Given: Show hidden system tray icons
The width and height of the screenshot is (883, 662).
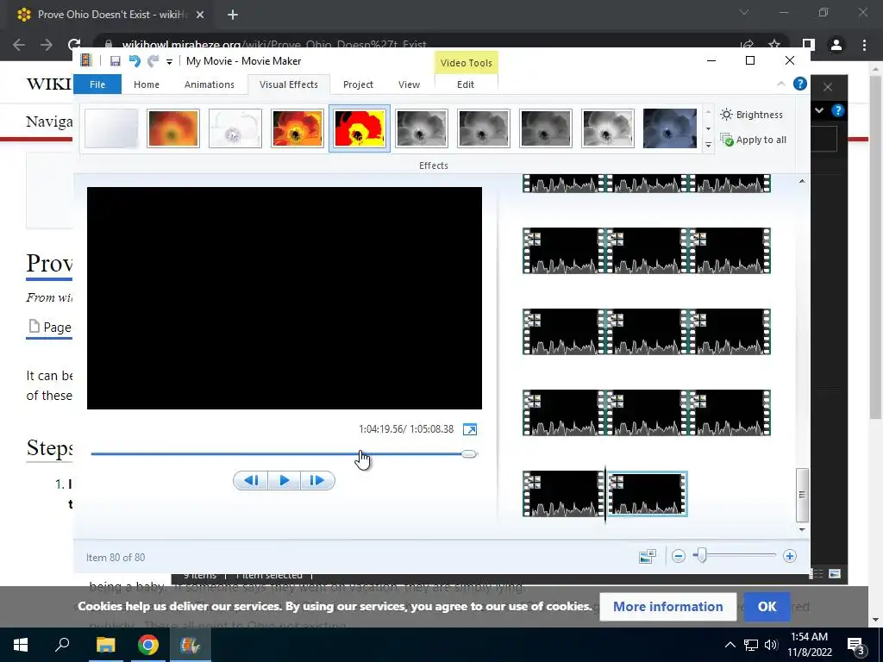Looking at the screenshot, I should [x=730, y=645].
